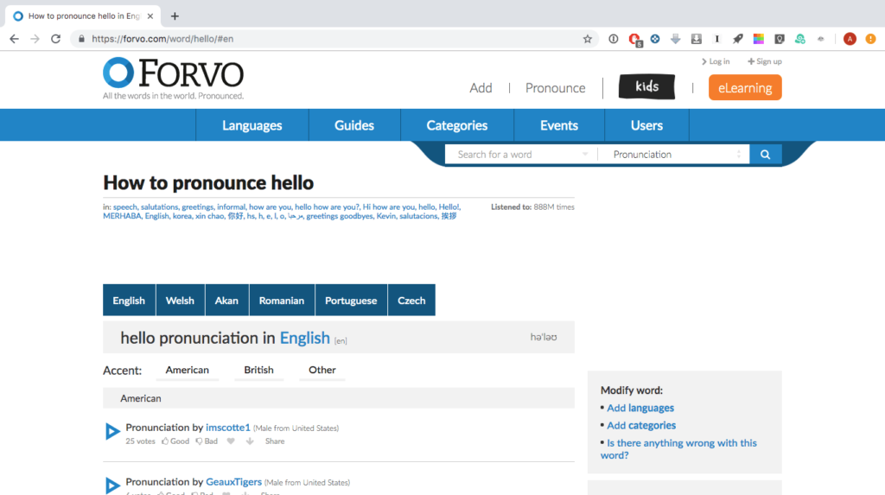Vote Bad on imscotte1's pronunciation

pos(207,441)
